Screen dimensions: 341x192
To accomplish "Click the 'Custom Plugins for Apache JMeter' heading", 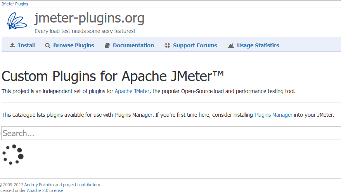I will (x=113, y=76).
